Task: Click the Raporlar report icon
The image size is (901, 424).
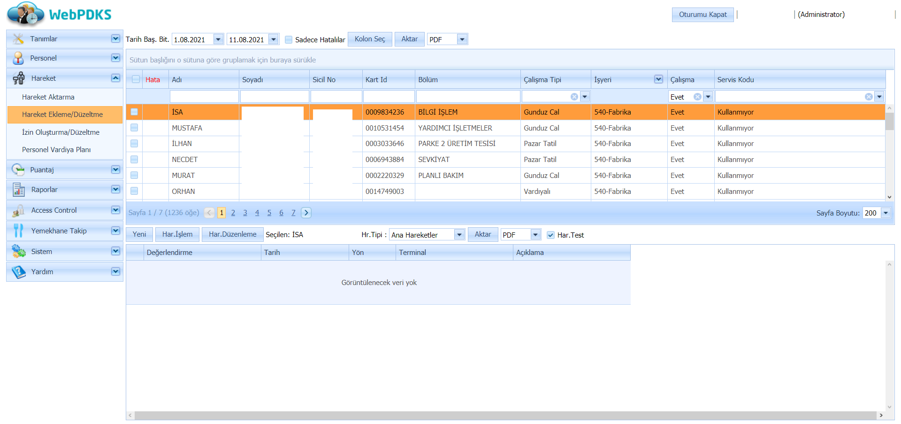Action: click(18, 190)
